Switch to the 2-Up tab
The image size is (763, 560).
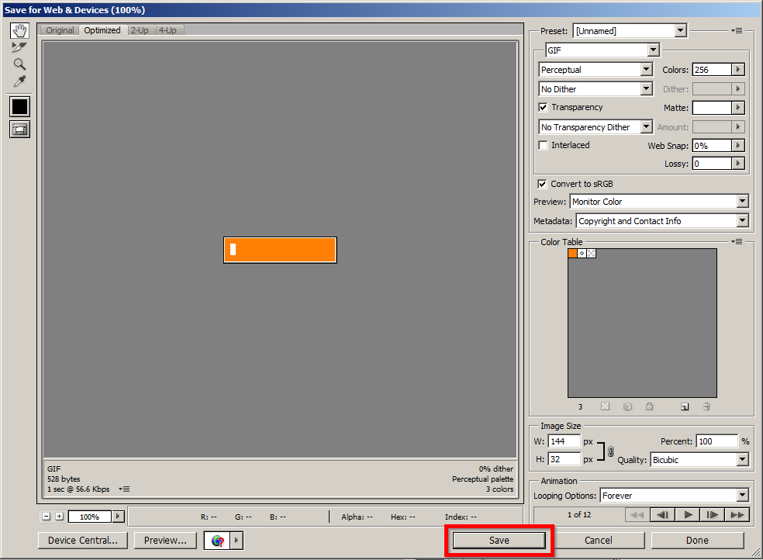tap(140, 30)
